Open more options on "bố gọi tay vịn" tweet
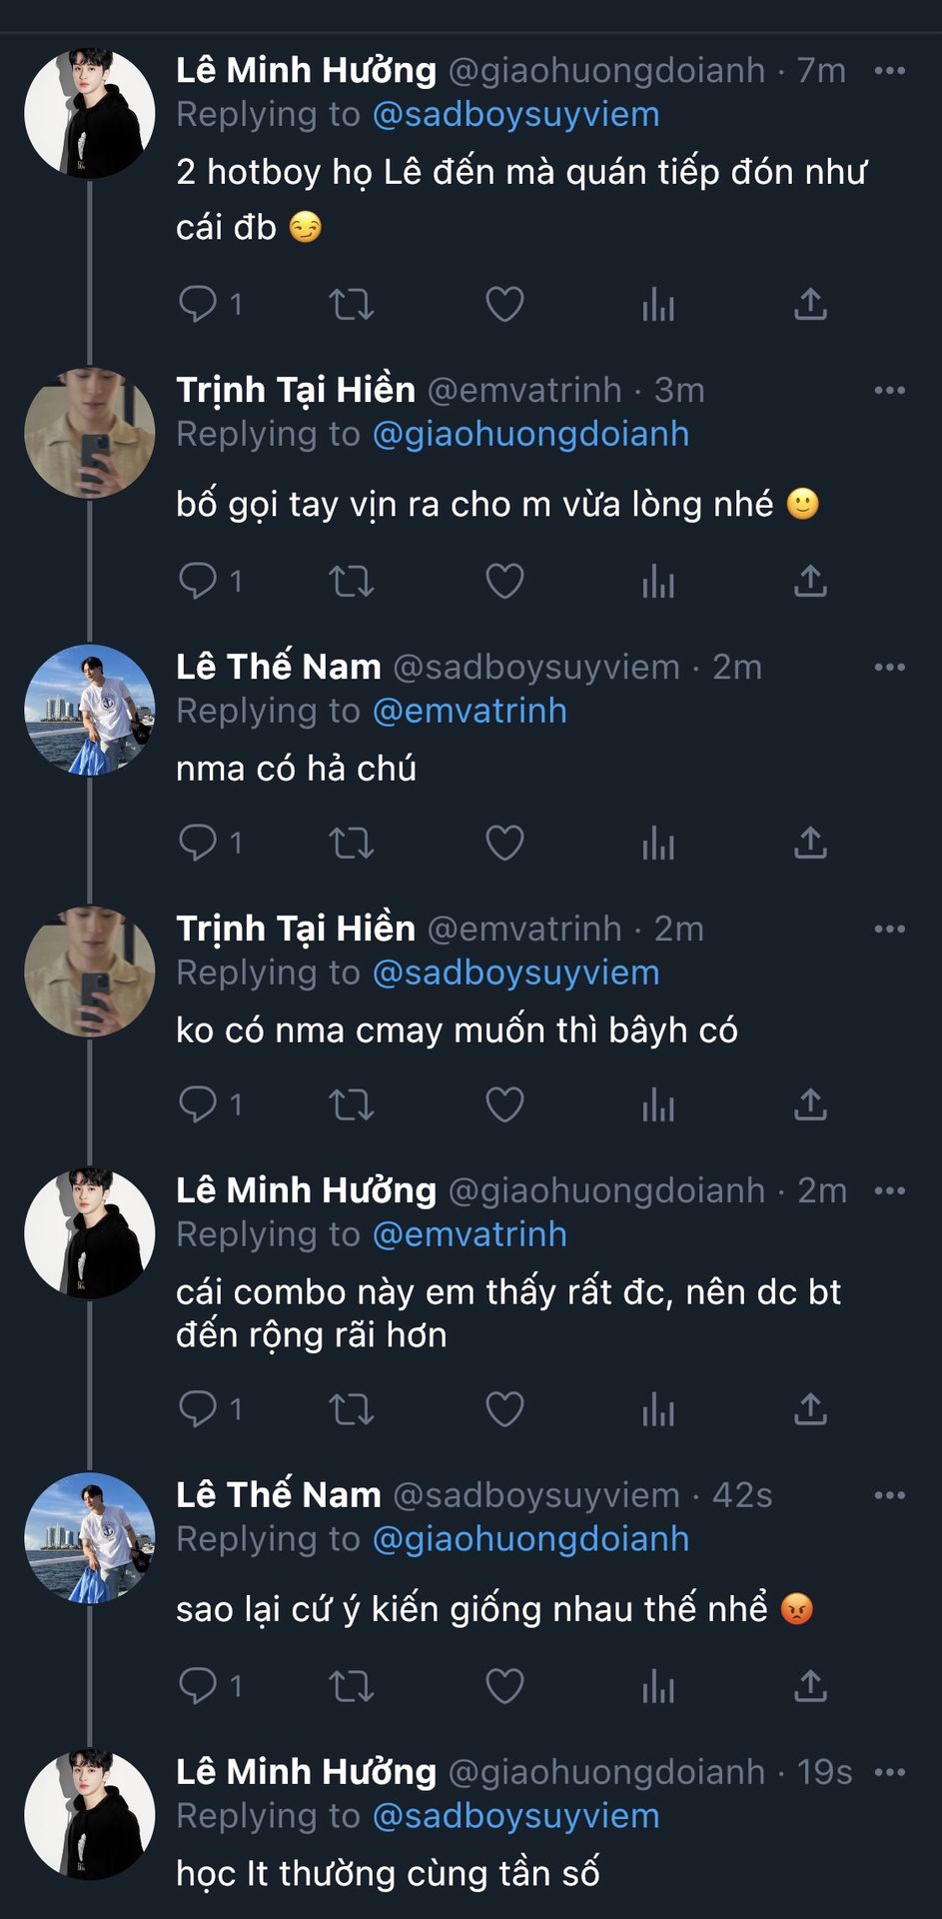The width and height of the screenshot is (942, 1919). coord(889,390)
